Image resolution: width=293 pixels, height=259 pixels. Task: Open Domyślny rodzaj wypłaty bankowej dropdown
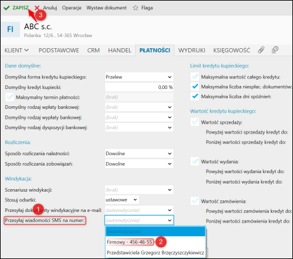click(x=139, y=117)
